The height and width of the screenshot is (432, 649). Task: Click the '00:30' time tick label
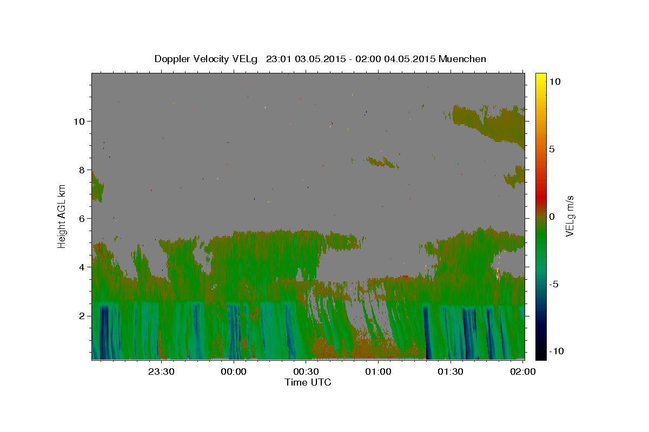(306, 372)
